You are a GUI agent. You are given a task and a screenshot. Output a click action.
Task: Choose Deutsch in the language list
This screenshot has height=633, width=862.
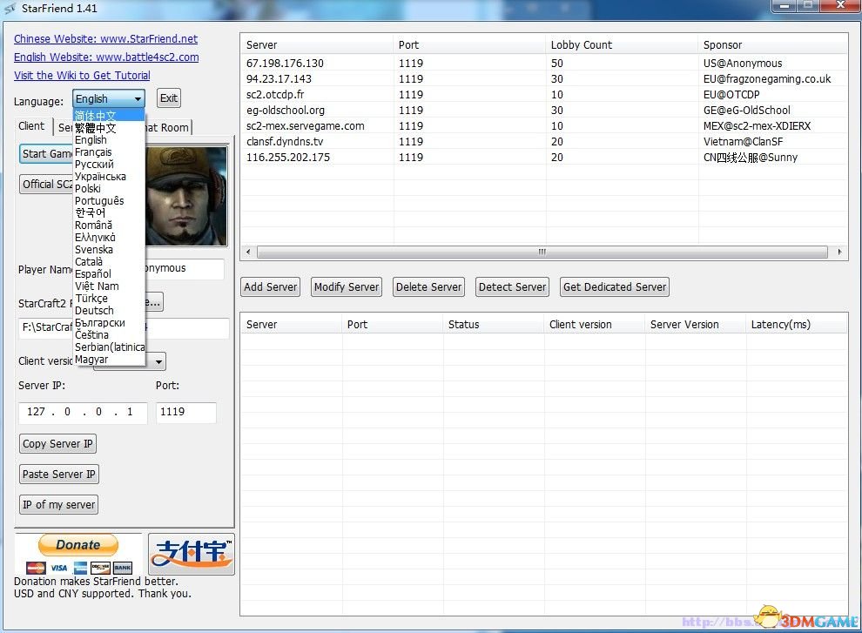[94, 311]
